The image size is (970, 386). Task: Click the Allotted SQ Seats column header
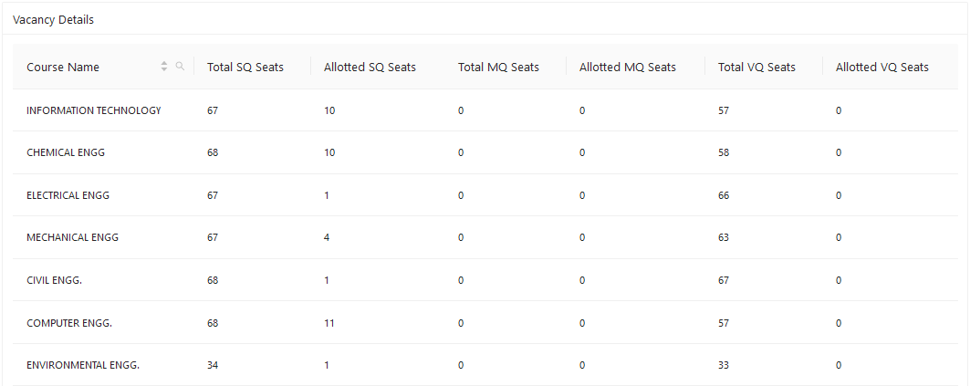pyautogui.click(x=370, y=67)
